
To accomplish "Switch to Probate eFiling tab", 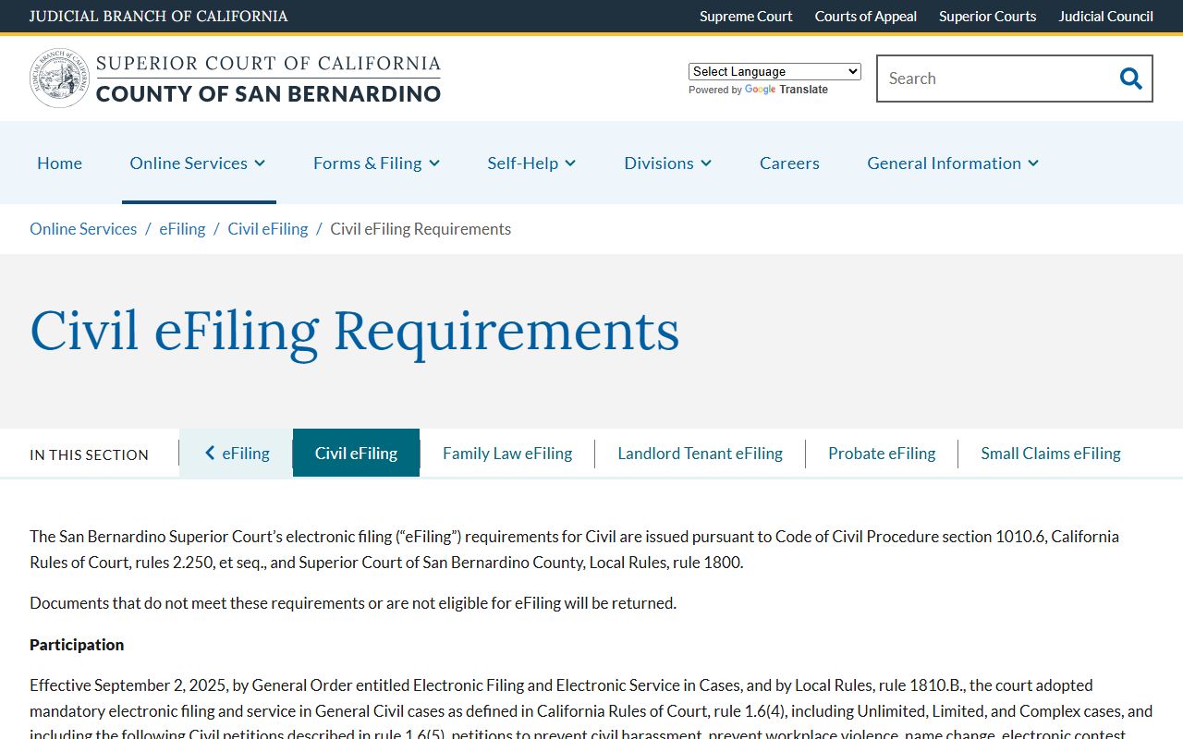I will [882, 453].
